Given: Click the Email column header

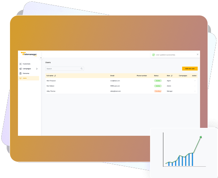Looking at the screenshot, I should [x=112, y=76].
